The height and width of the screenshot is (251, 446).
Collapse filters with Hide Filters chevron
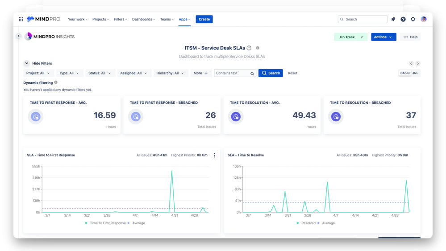(27, 63)
